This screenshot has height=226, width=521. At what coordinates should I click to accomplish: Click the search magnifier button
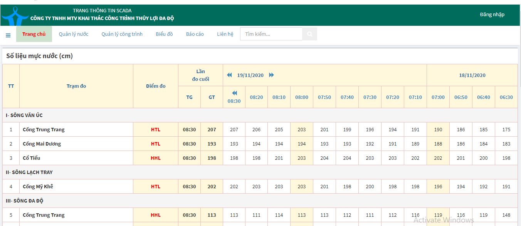(309, 34)
